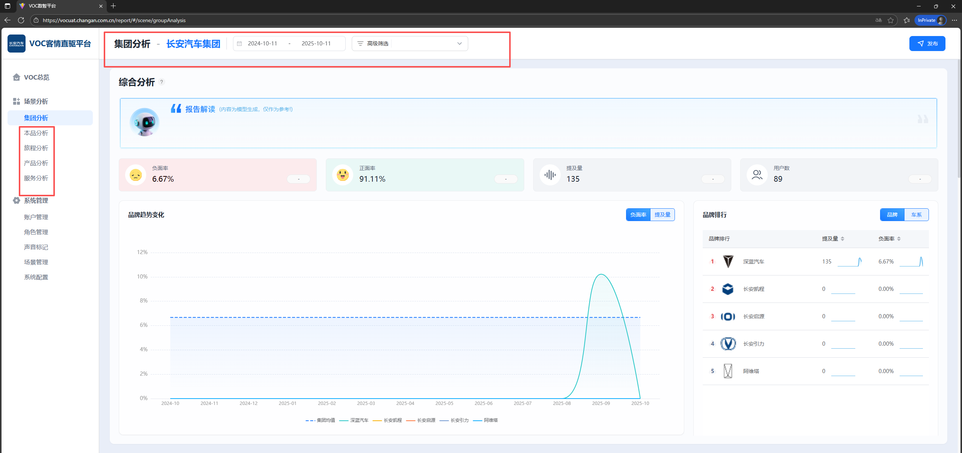The width and height of the screenshot is (962, 453).
Task: Click the VOC总览 home icon
Action: [x=16, y=77]
